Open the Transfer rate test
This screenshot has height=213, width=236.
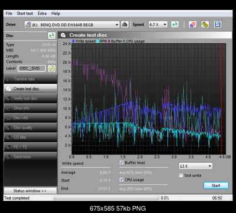pos(31,79)
